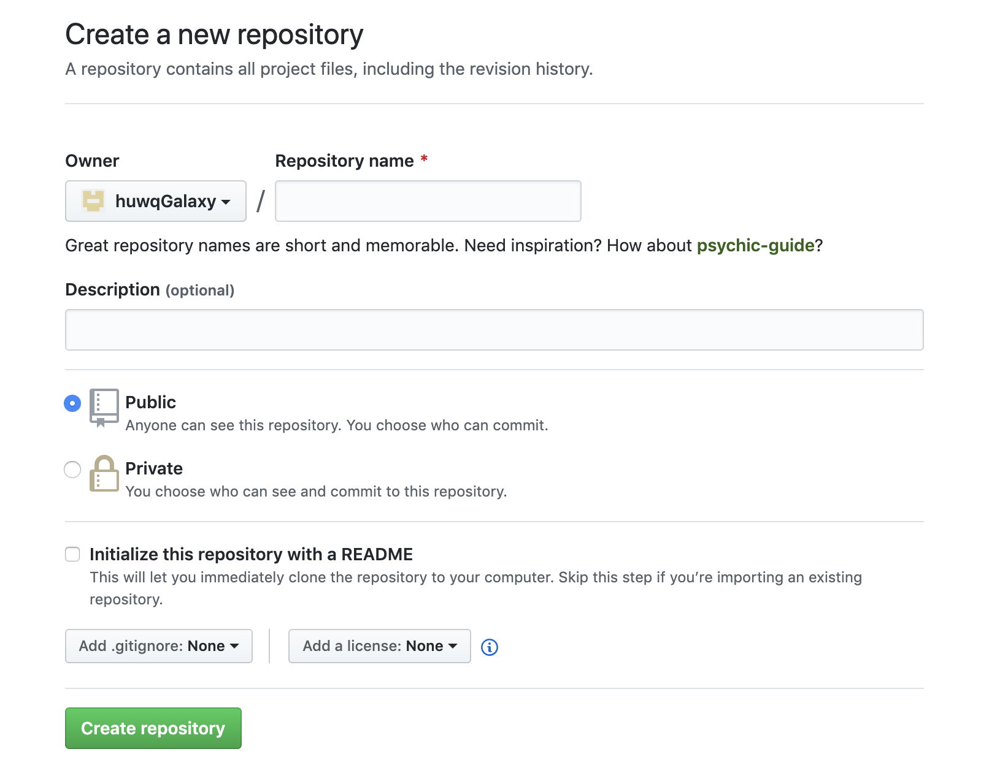Click the Public repository book icon
This screenshot has height=765, width=1000.
(x=104, y=407)
